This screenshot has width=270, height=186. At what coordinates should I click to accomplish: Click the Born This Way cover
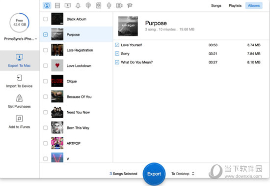[x=57, y=127]
